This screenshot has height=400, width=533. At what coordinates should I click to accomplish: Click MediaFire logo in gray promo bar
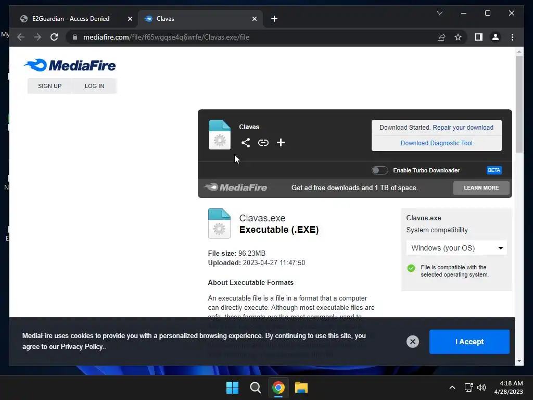236,187
